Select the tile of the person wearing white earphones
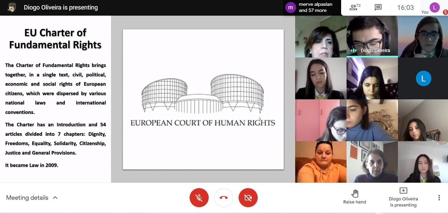This screenshot has width=448, height=214. pos(423,36)
